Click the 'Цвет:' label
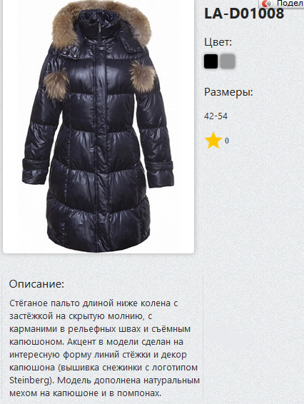This screenshot has height=404, width=304. [x=218, y=42]
